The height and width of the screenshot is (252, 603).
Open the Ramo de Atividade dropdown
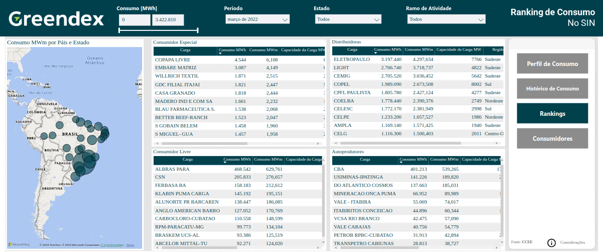click(x=446, y=19)
